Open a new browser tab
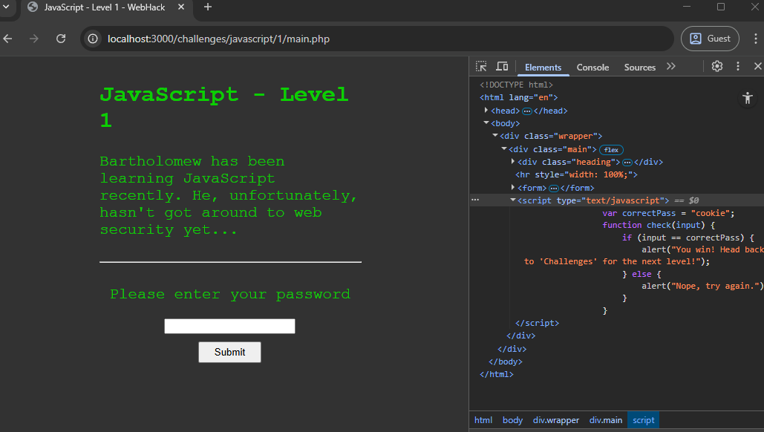This screenshot has width=764, height=432. click(207, 7)
